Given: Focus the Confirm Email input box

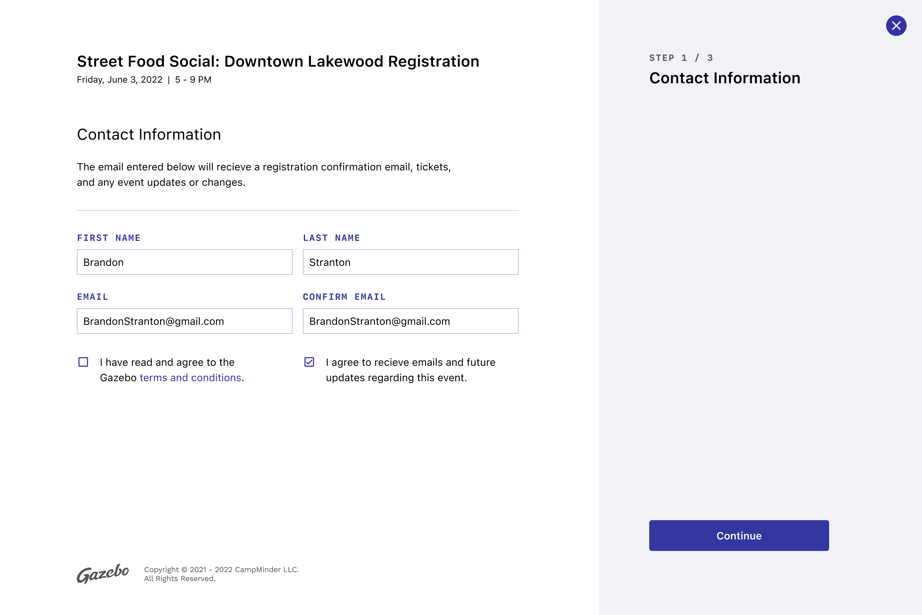Looking at the screenshot, I should [x=410, y=321].
